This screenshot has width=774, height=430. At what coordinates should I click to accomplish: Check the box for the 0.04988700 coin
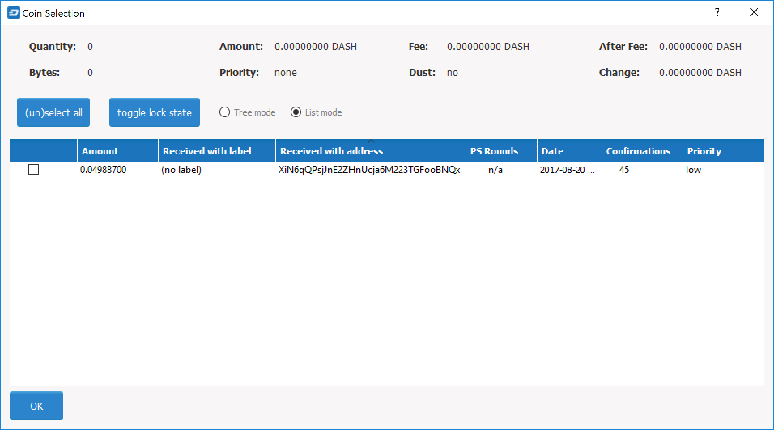(x=34, y=170)
